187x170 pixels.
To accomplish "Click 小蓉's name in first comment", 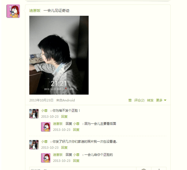I will [44, 111].
